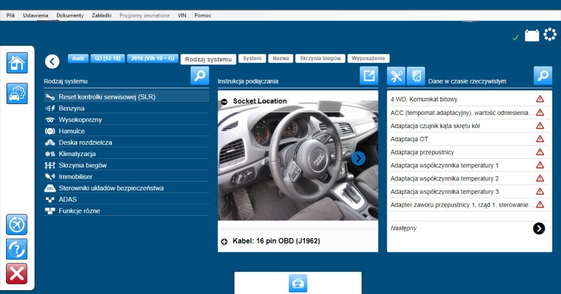The image size is (561, 294).
Task: Open the Zakładki menu
Action: pos(101,15)
